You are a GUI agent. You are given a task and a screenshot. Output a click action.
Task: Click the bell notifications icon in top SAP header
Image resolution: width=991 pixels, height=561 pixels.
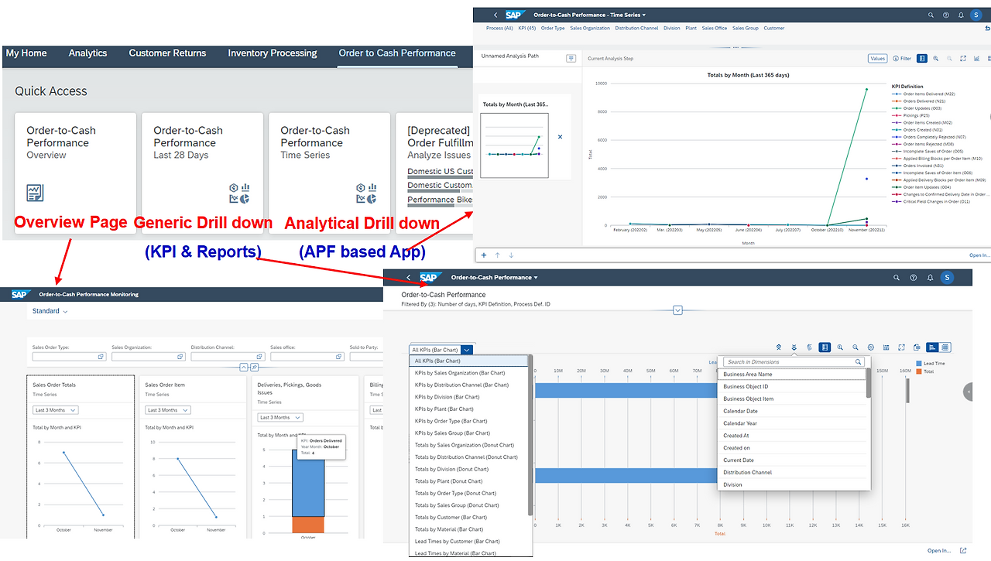960,15
